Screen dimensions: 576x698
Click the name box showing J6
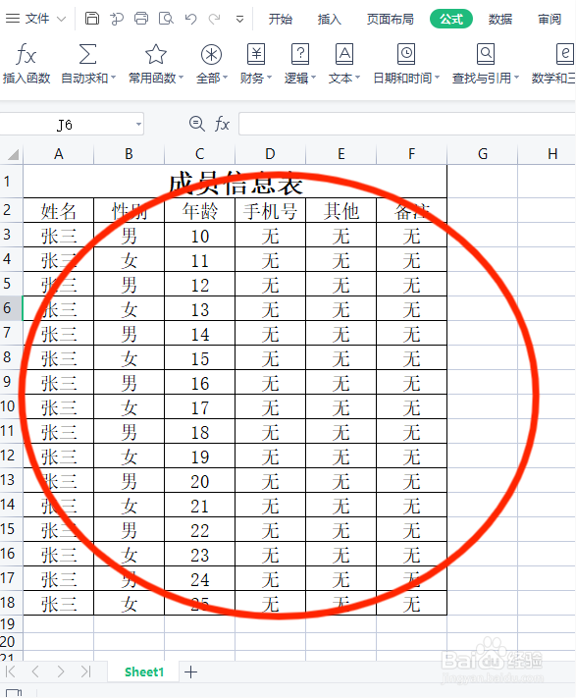point(65,125)
